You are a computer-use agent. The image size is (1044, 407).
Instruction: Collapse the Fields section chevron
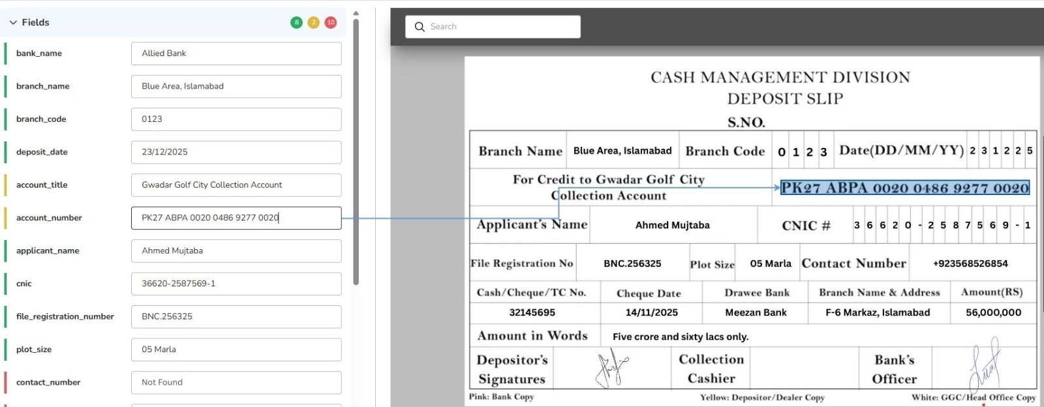[x=13, y=22]
